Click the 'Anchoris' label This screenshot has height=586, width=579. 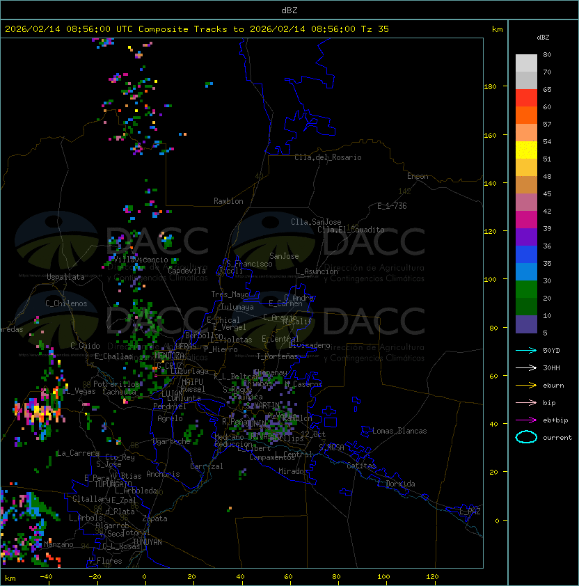(163, 474)
